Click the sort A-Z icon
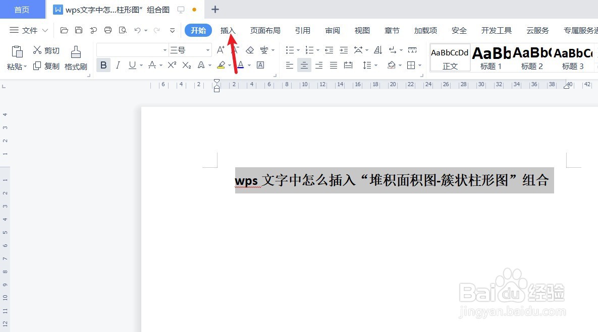This screenshot has height=332, width=598. pos(378,50)
